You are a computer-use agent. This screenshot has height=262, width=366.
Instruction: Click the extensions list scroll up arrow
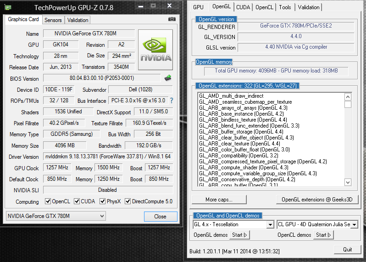348,97
